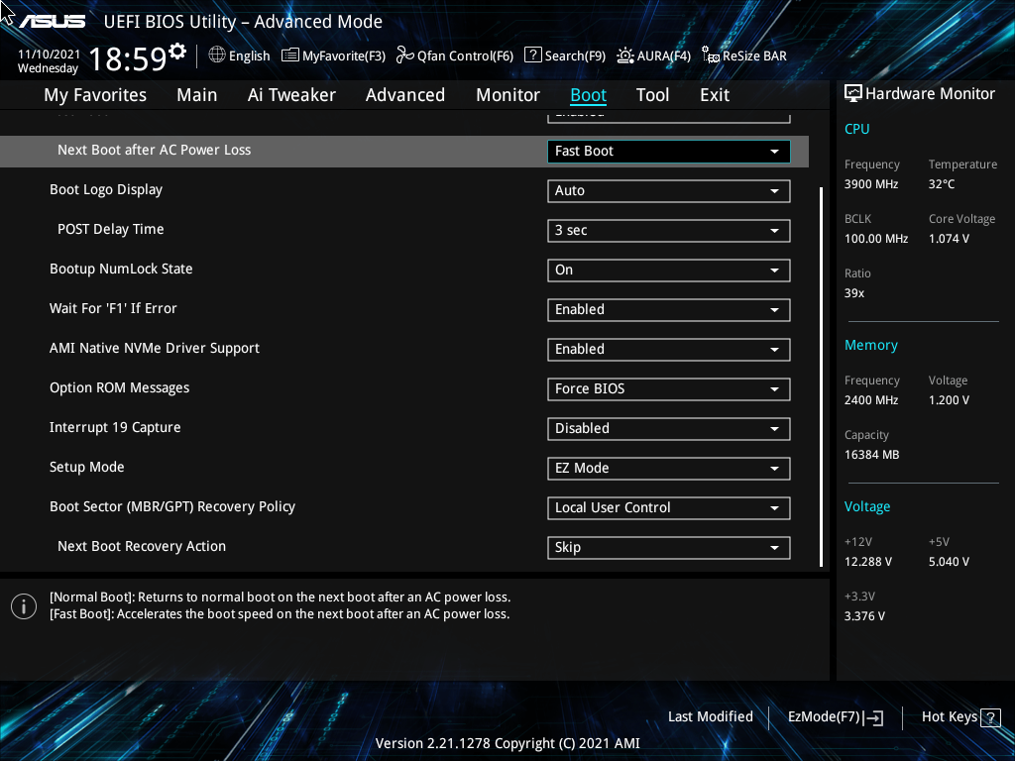Click the Hardware Monitor screen icon
Screen dimensions: 1015x761
pos(853,94)
